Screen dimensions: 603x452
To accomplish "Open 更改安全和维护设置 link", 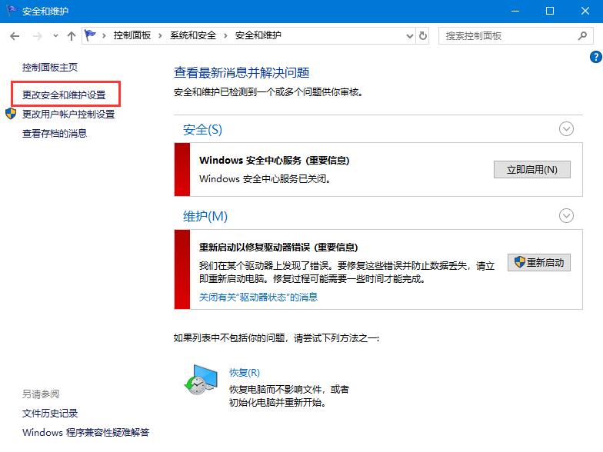I will coord(64,95).
